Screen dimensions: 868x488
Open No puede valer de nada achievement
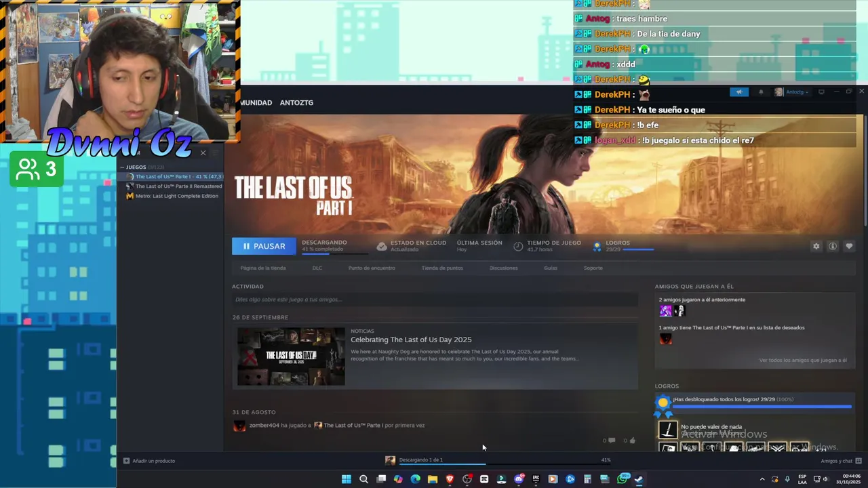tap(711, 427)
